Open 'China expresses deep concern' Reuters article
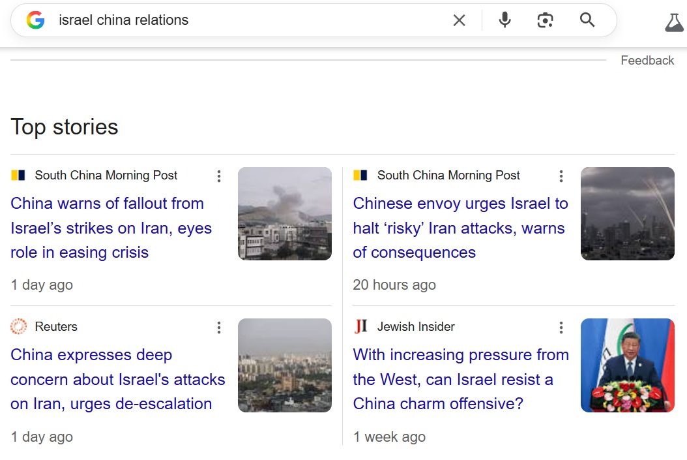Viewport: 687px width, 460px height. (x=118, y=379)
